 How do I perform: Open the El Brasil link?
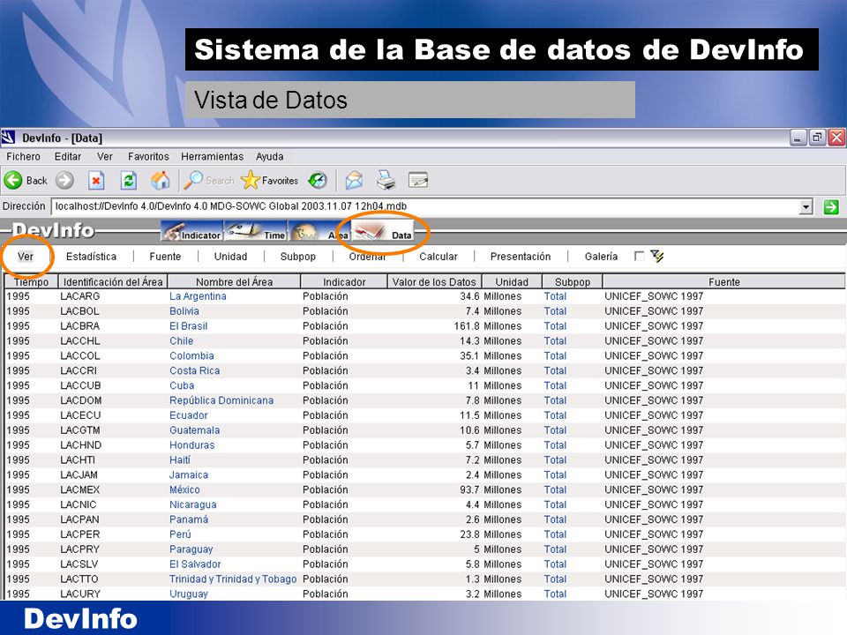pyautogui.click(x=188, y=326)
